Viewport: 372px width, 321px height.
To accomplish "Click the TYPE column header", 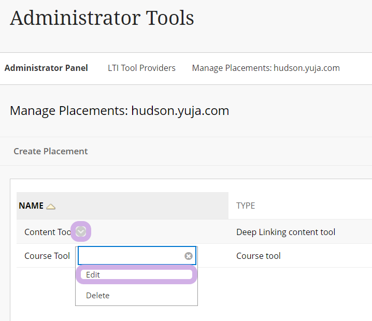I will 246,206.
